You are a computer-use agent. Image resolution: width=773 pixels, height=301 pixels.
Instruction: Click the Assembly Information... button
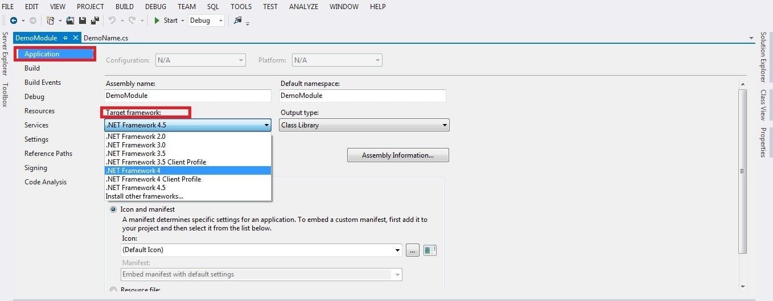point(398,155)
